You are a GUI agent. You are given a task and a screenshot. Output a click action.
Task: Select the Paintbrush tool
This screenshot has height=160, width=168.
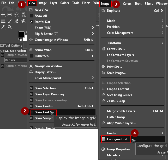point(10,21)
